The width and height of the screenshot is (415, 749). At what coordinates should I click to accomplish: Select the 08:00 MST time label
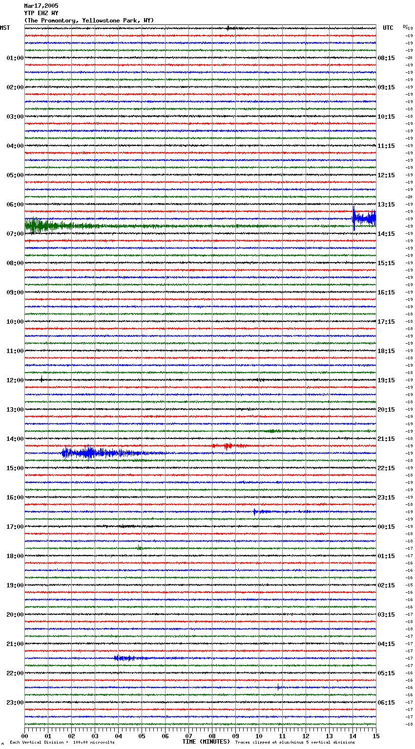click(x=15, y=263)
